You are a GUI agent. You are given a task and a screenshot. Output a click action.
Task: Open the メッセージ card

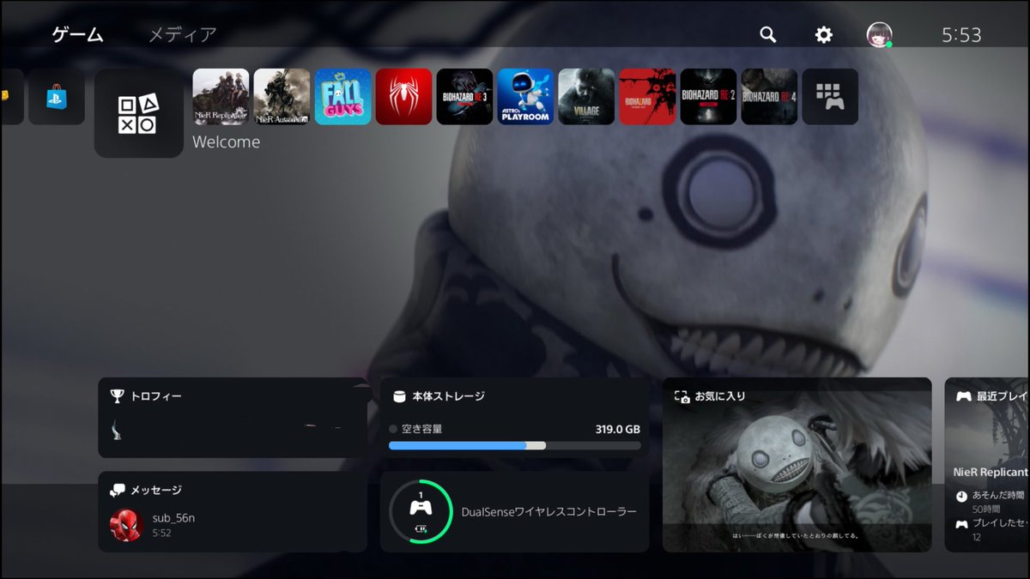click(x=233, y=511)
